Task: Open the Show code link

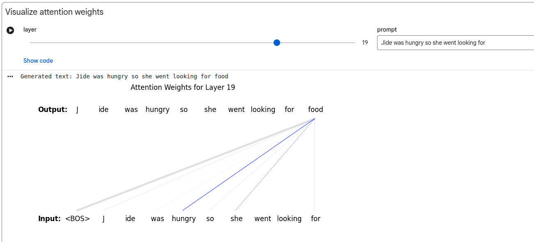Action: [38, 61]
